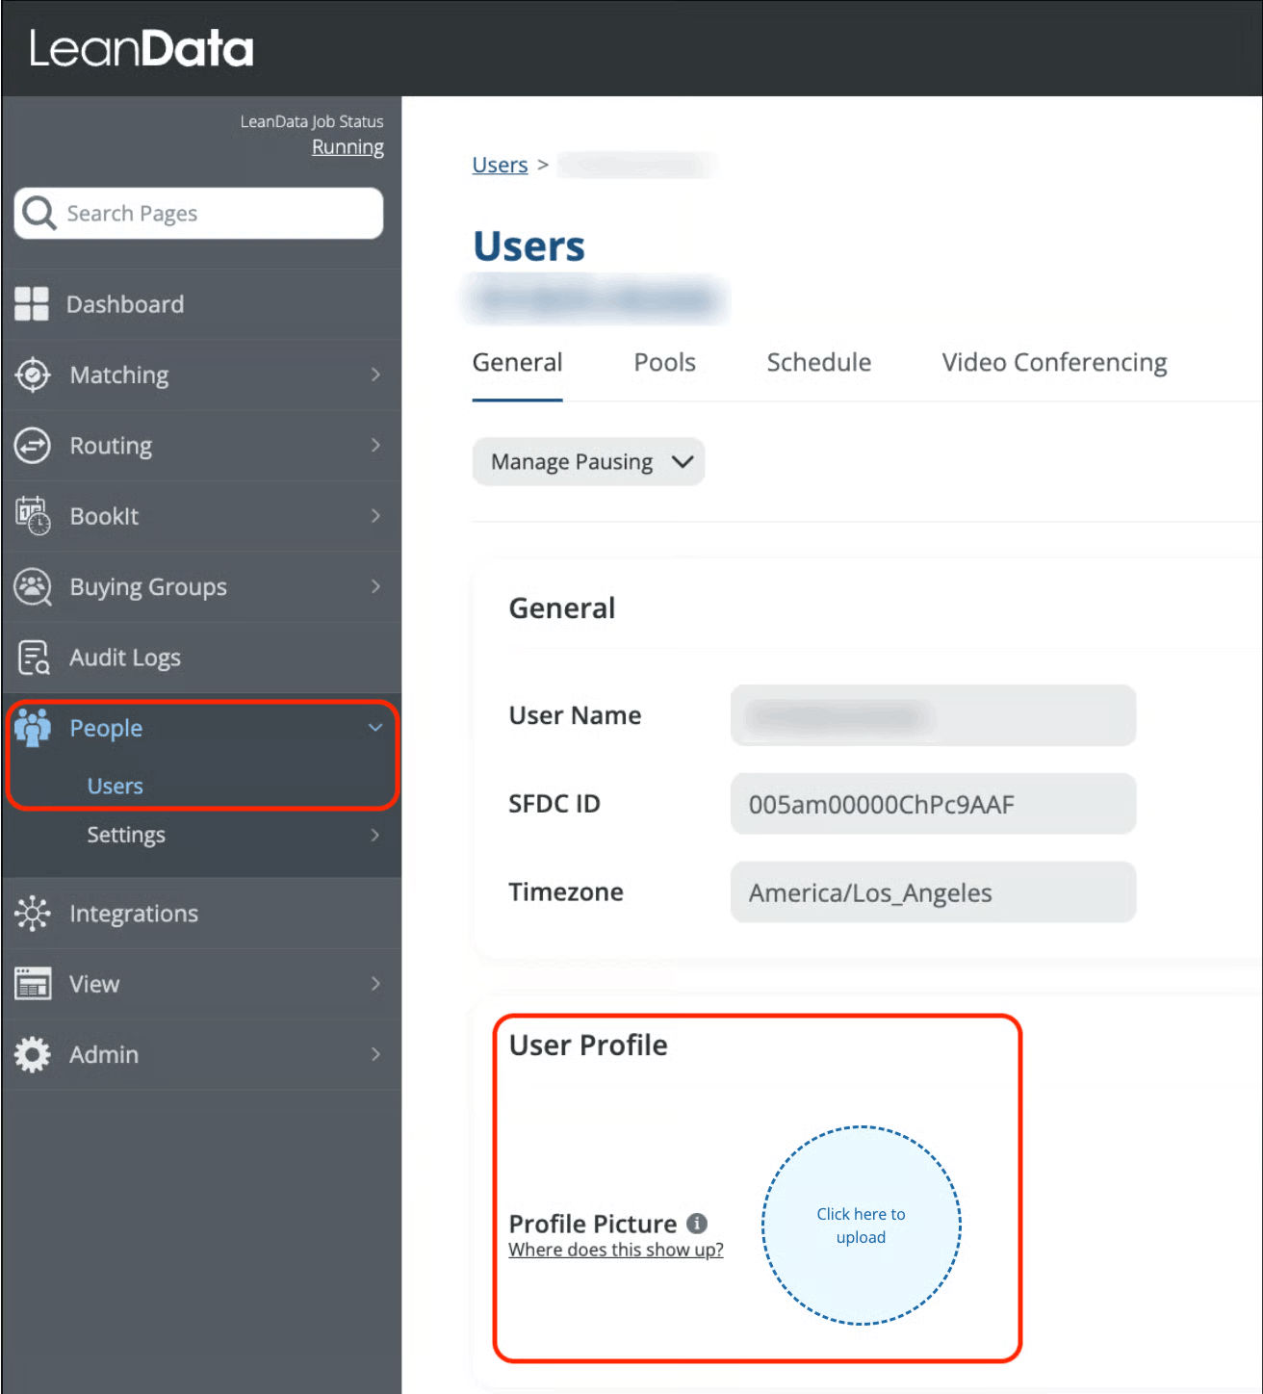Click the Routing arrows icon
Screen dimensions: 1263x1394
coord(33,446)
